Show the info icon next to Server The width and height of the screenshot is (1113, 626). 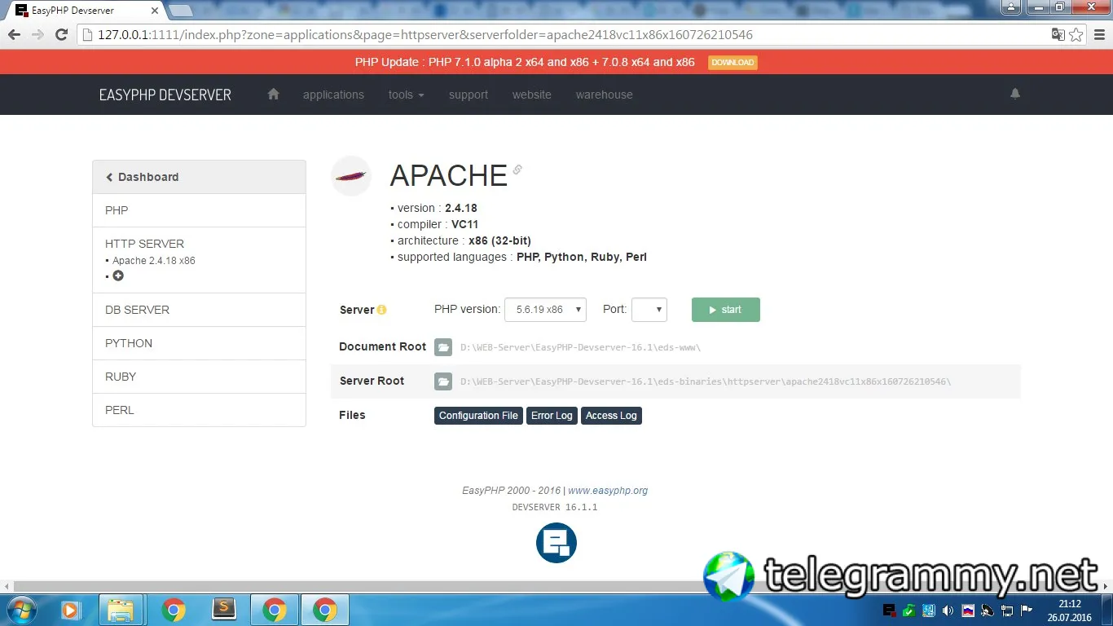[x=381, y=310]
